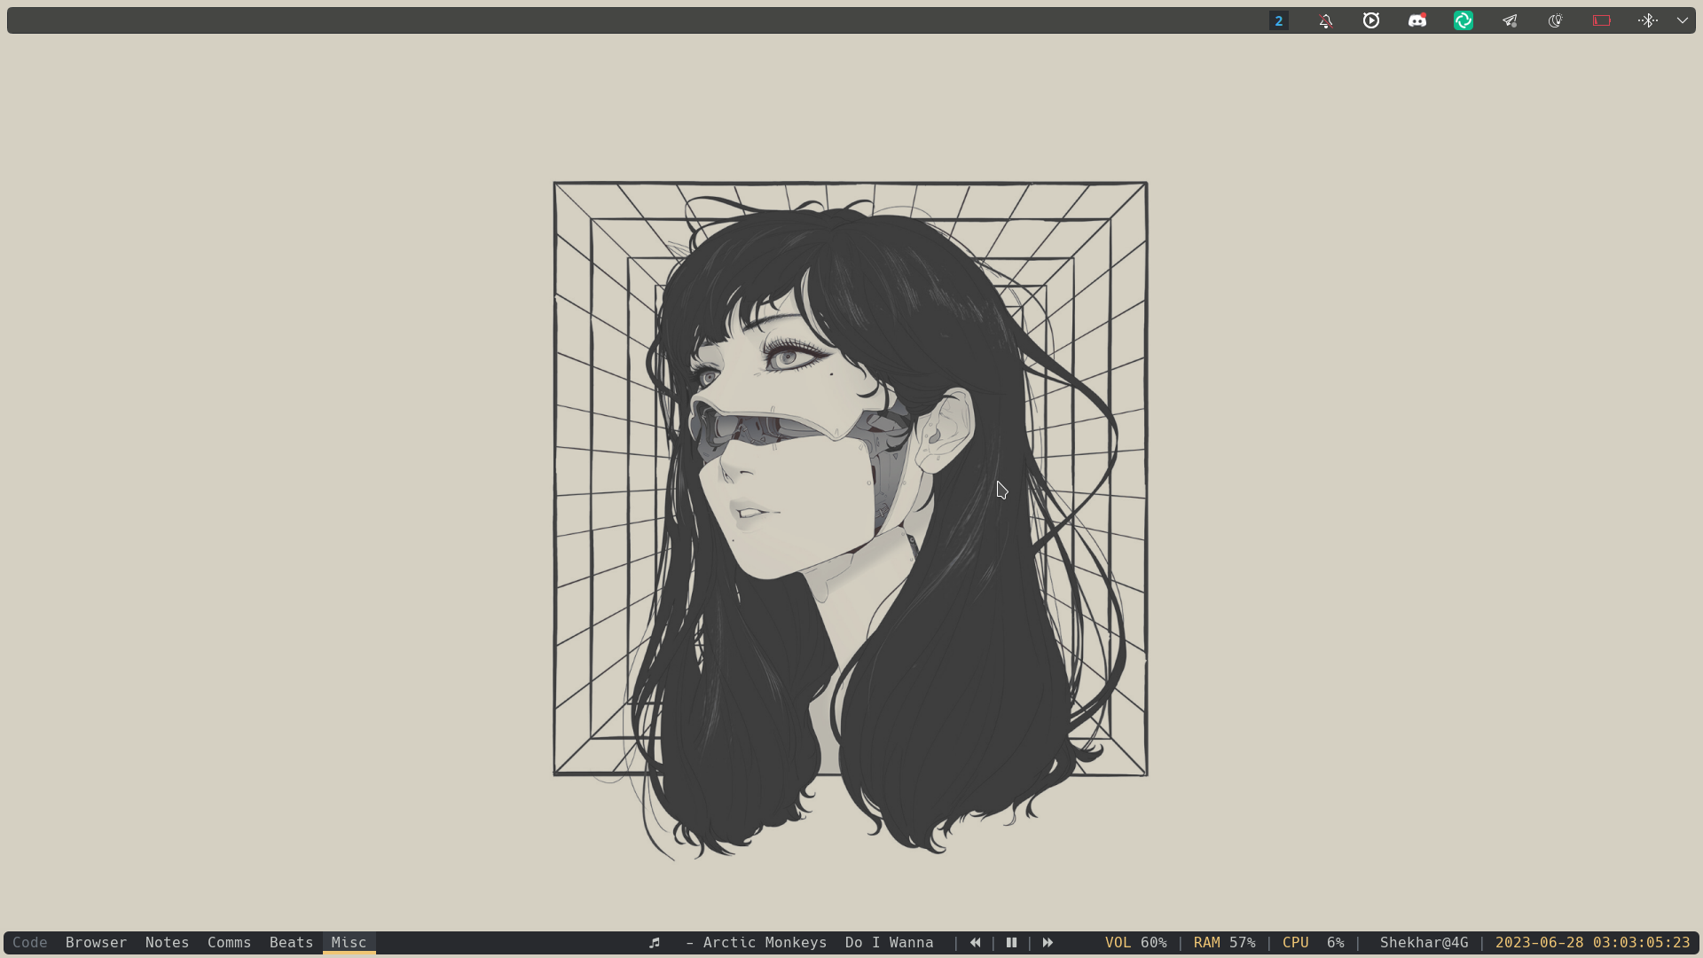Image resolution: width=1703 pixels, height=958 pixels.
Task: Click the Misc tab label
Action: pos(349,942)
